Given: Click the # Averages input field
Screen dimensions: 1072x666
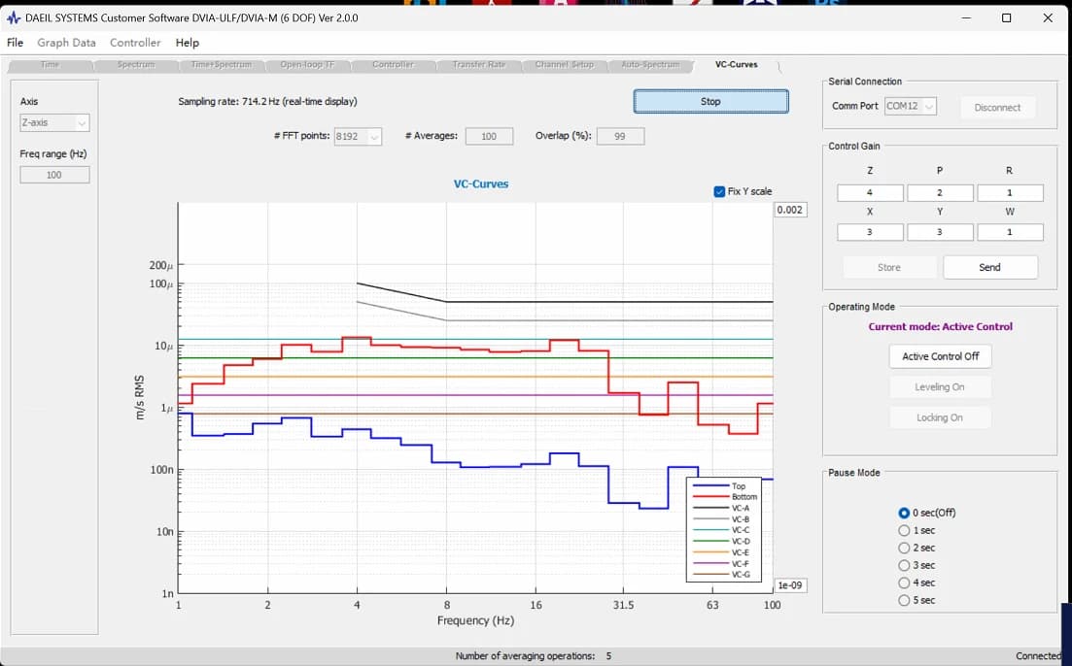Looking at the screenshot, I should [490, 137].
